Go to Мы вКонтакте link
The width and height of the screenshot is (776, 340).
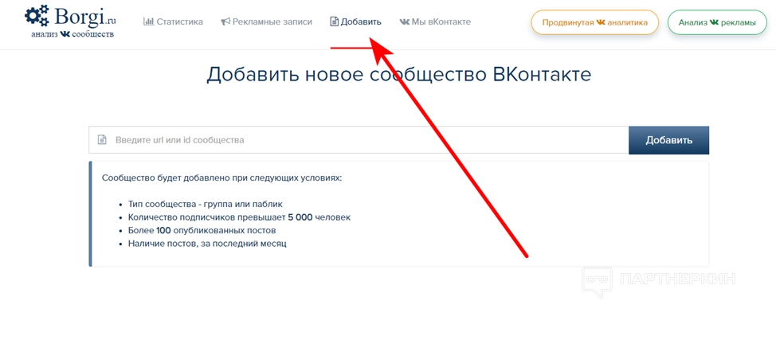[x=435, y=21]
